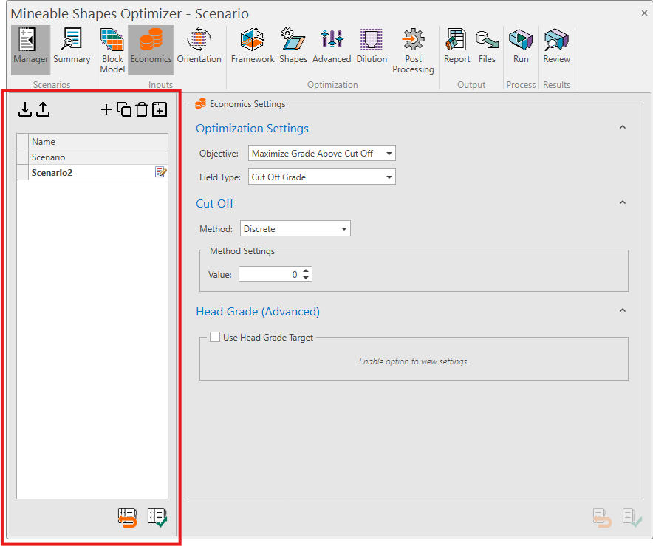The image size is (653, 546).
Task: Open Post Processing options
Action: pyautogui.click(x=413, y=49)
